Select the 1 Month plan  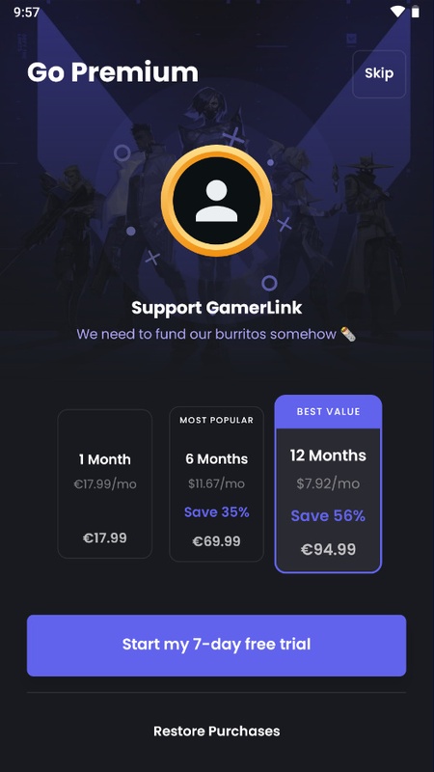[x=105, y=484]
